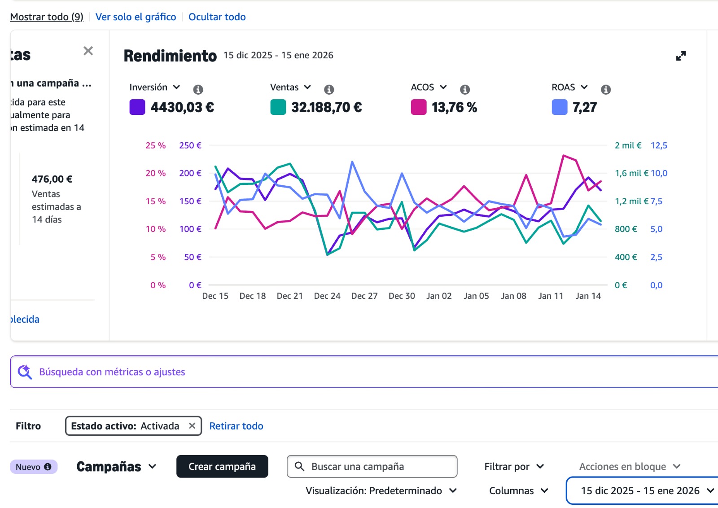
Task: Expand the Rendimiento chart to fullscreen
Action: tap(681, 56)
